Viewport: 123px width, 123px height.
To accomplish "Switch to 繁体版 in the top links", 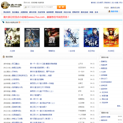I will [93, 3].
